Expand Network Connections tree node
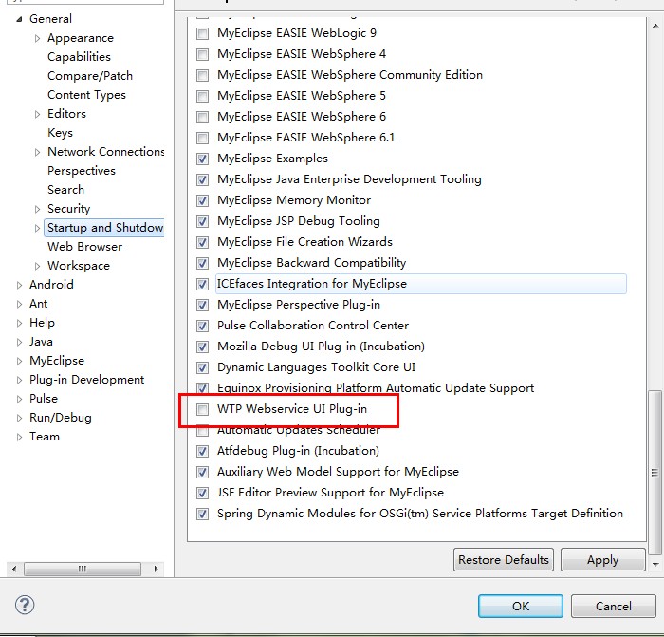 [x=37, y=152]
